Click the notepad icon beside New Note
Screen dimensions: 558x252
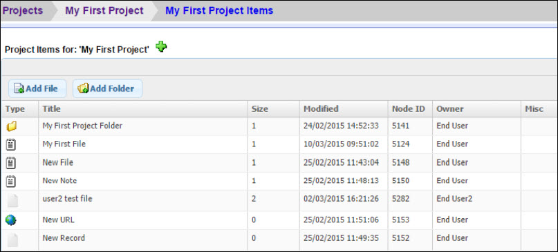tap(11, 182)
